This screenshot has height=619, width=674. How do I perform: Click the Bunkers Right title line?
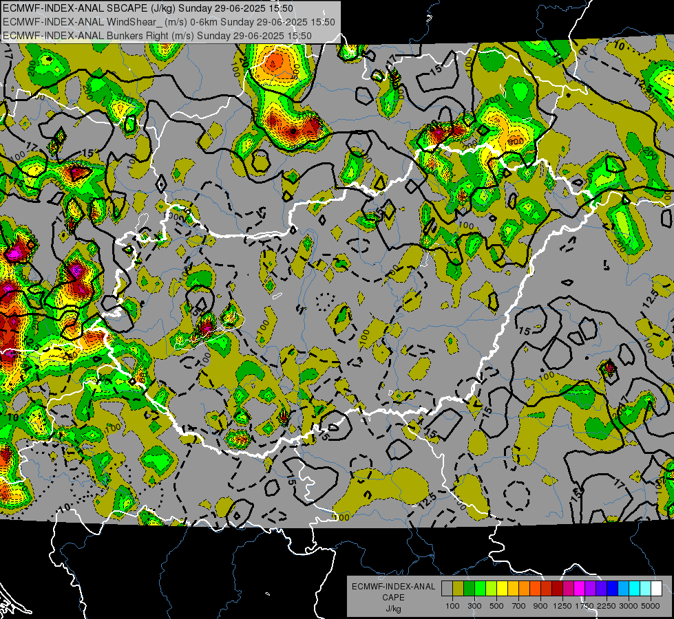click(157, 36)
